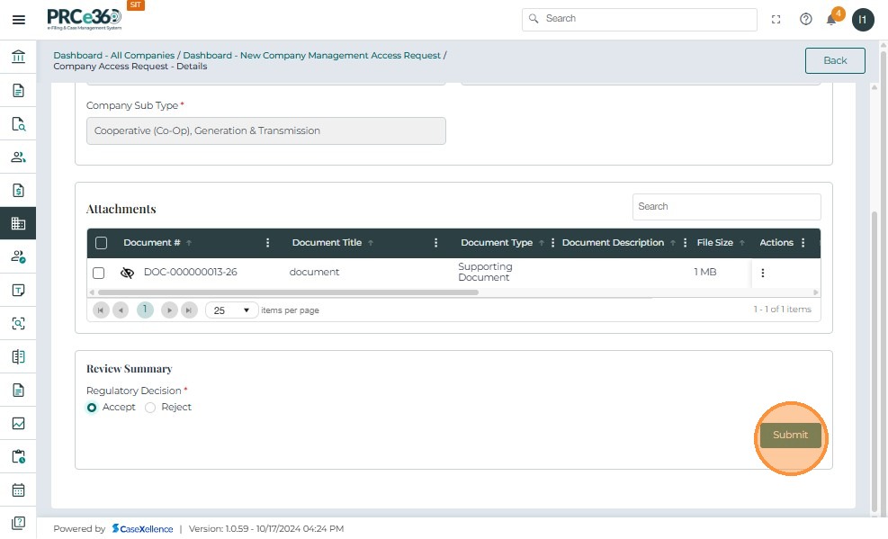Image resolution: width=888 pixels, height=539 pixels.
Task: Open the chart image sidebar icon
Action: (x=18, y=423)
